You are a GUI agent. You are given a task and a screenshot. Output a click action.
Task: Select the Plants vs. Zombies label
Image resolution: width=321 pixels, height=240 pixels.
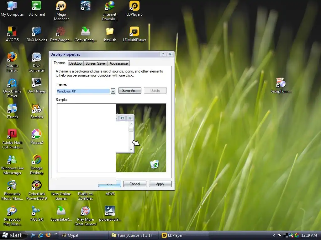86,196
